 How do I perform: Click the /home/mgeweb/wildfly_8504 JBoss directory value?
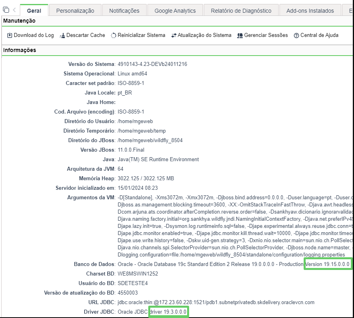pyautogui.click(x=150, y=140)
